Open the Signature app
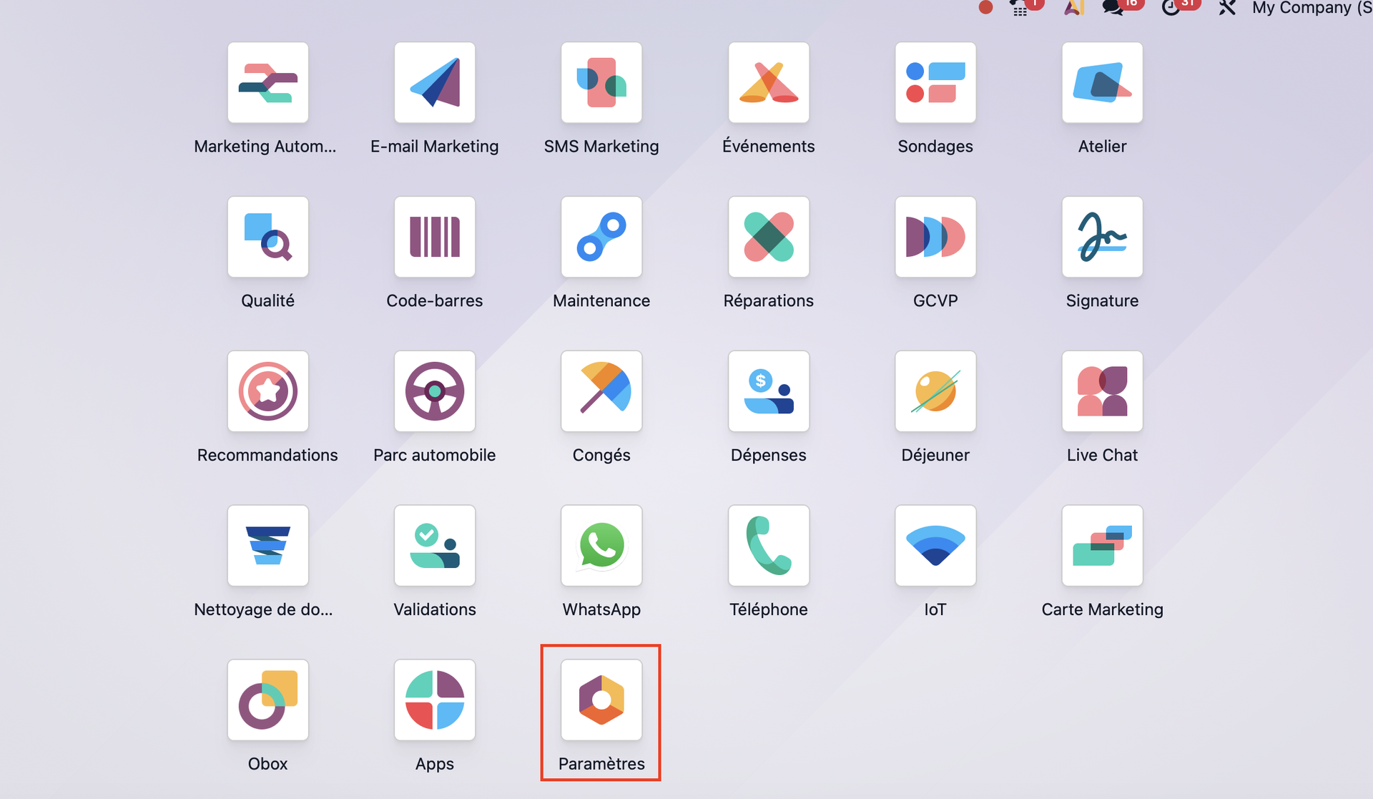The image size is (1373, 799). [x=1102, y=237]
